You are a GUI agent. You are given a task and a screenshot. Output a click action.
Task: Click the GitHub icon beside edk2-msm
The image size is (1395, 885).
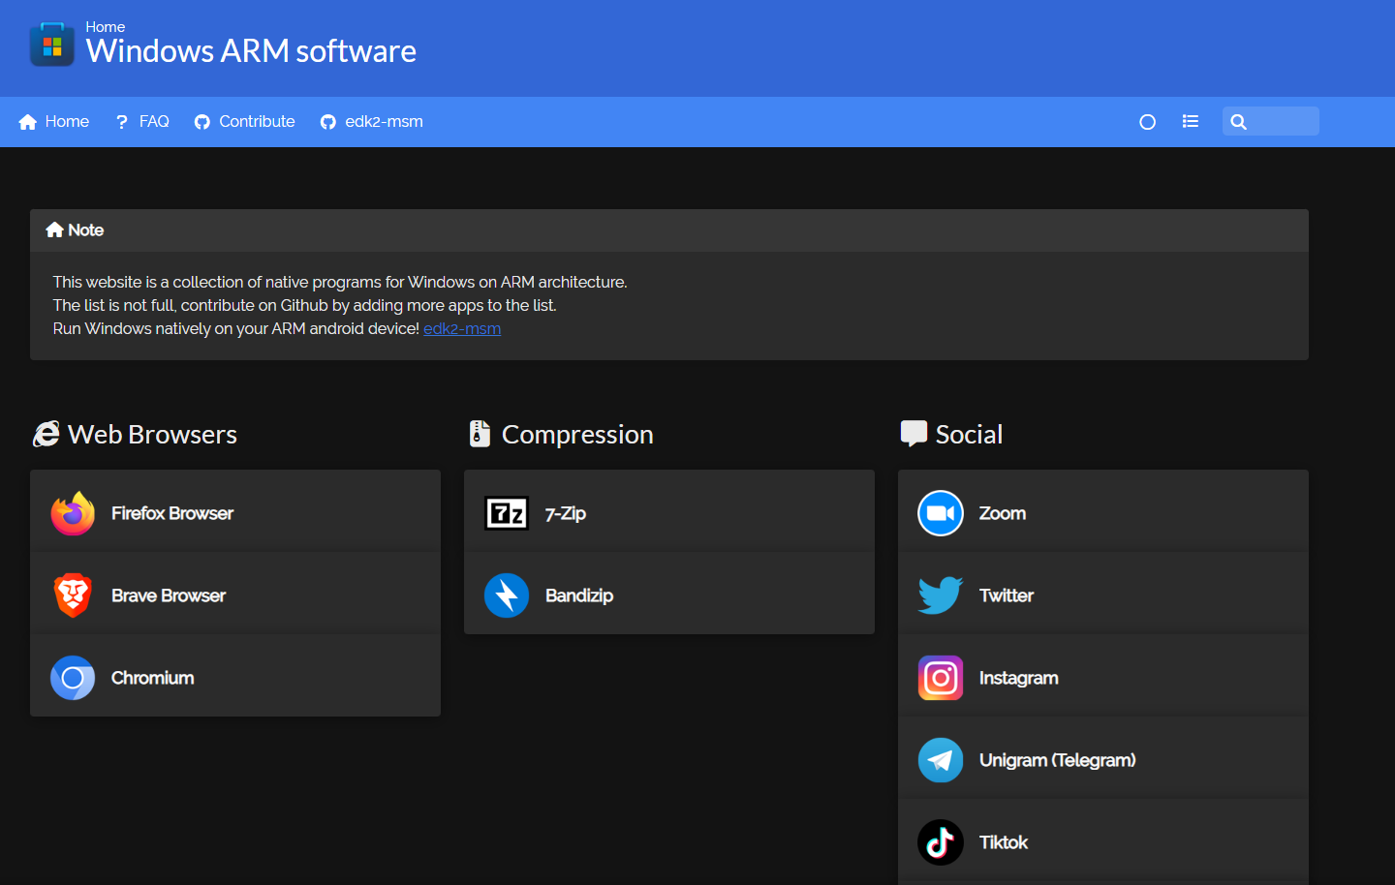click(328, 122)
